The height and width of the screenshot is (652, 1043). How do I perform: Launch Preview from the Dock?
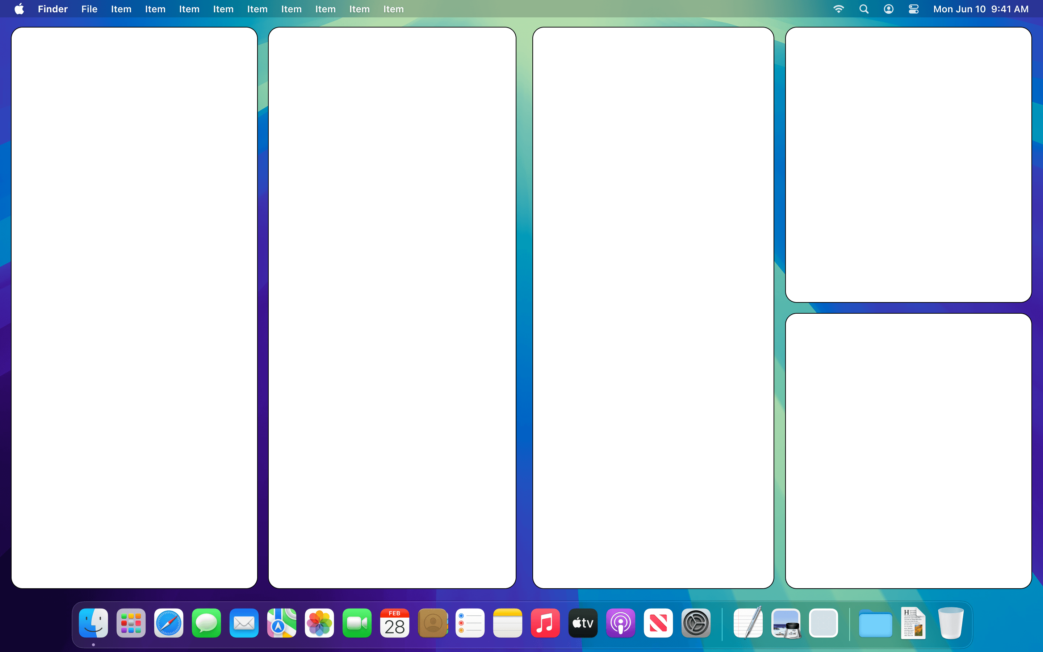pyautogui.click(x=786, y=623)
